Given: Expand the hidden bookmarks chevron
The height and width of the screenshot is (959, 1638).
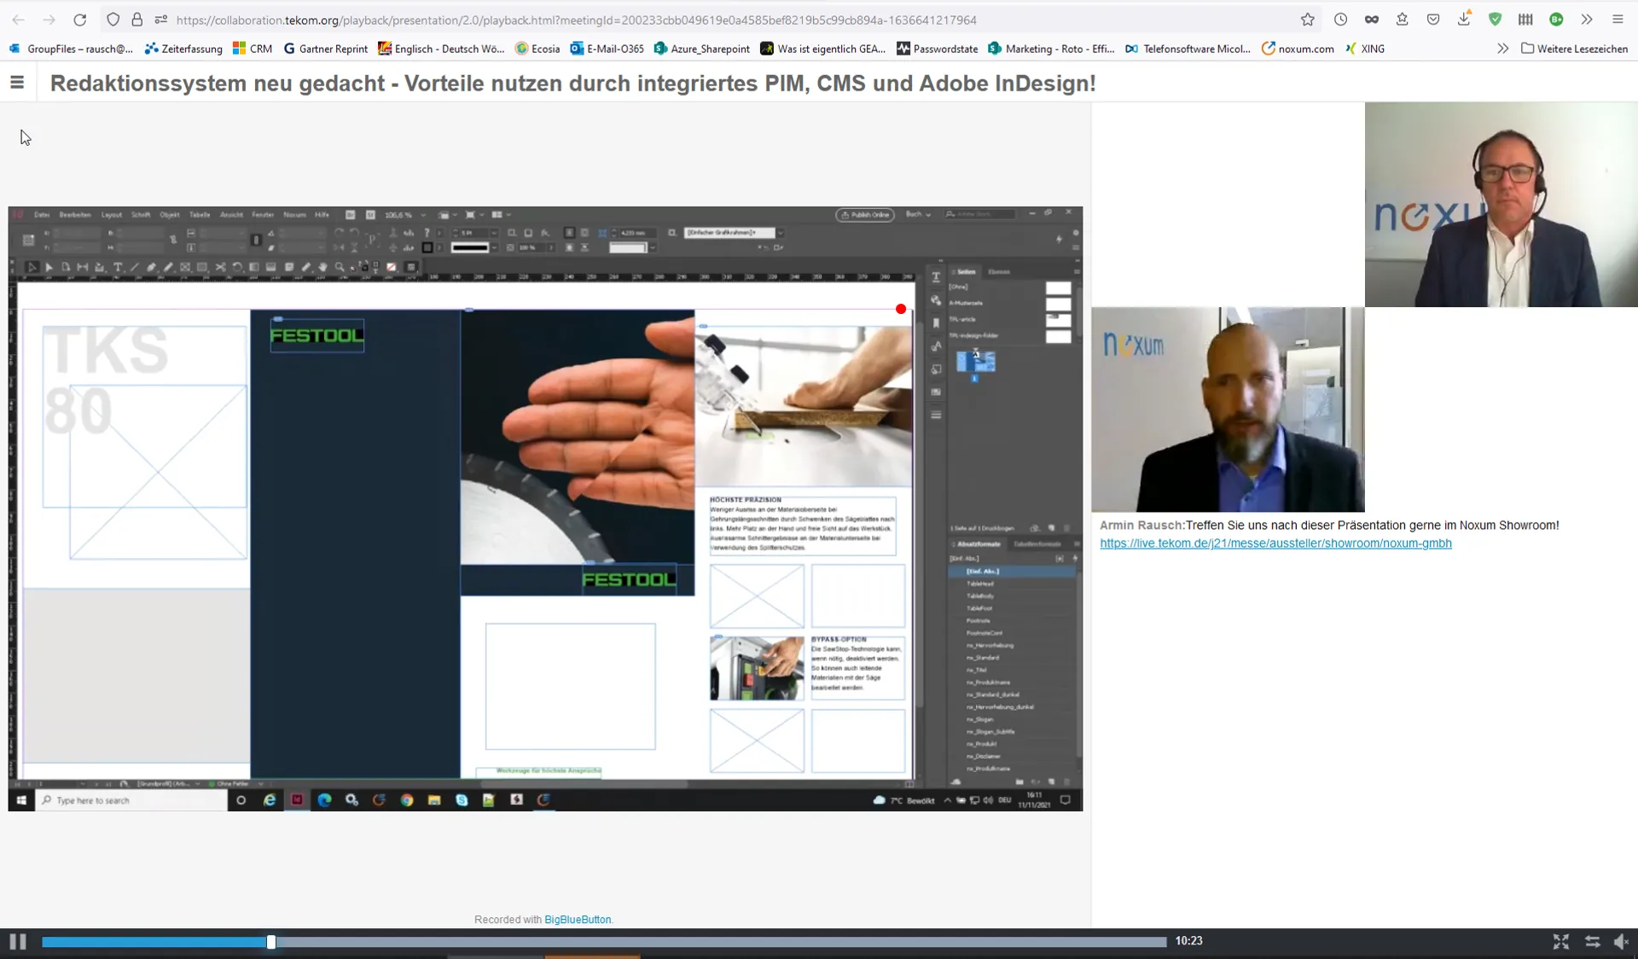Looking at the screenshot, I should click(1502, 49).
